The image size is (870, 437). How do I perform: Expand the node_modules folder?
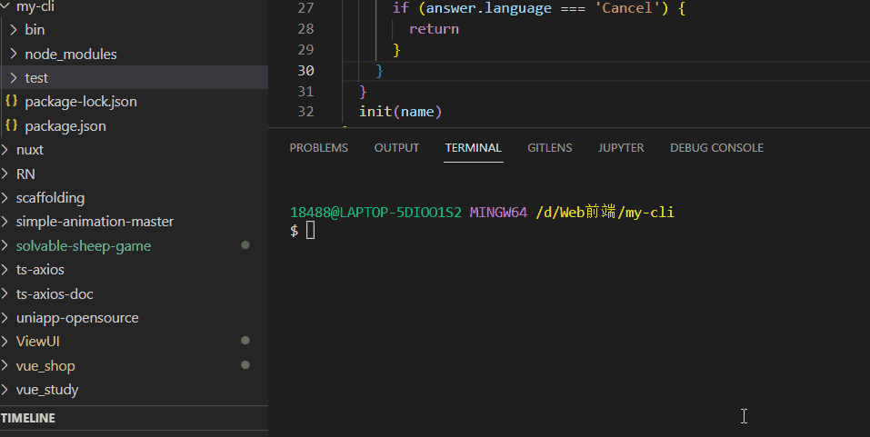(x=134, y=54)
